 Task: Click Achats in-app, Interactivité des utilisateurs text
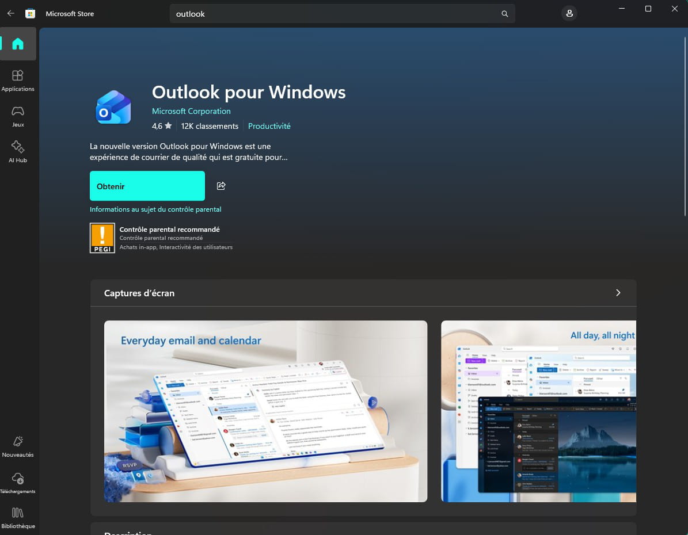pyautogui.click(x=176, y=247)
